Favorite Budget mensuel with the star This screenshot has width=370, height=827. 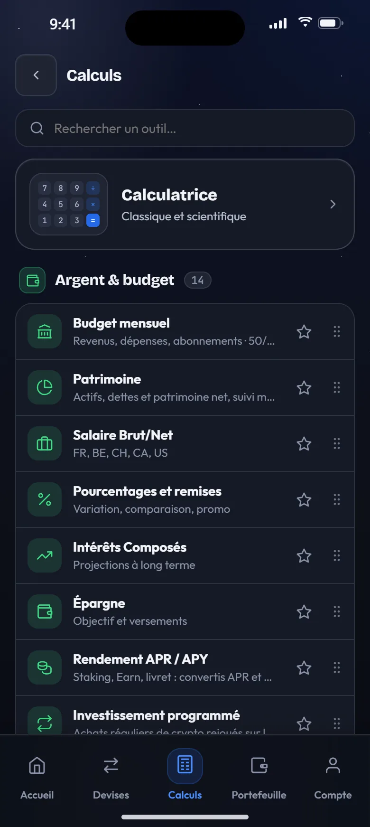304,331
